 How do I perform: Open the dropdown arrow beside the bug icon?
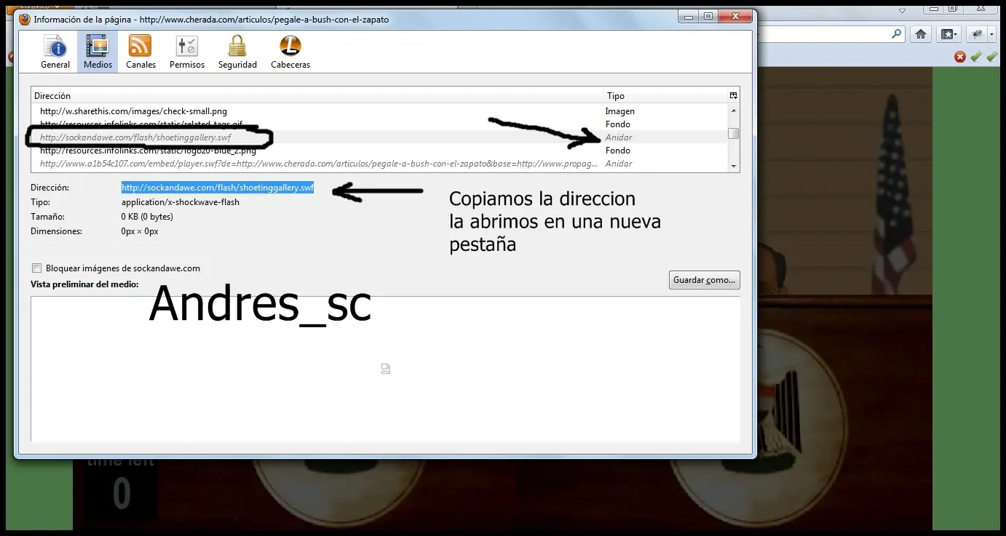pos(991,34)
